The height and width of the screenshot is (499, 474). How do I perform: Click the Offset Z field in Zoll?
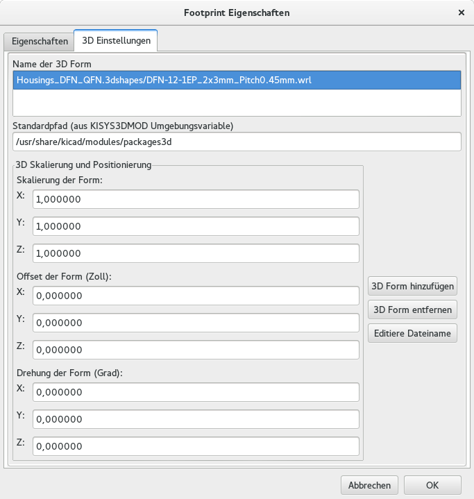click(x=196, y=350)
